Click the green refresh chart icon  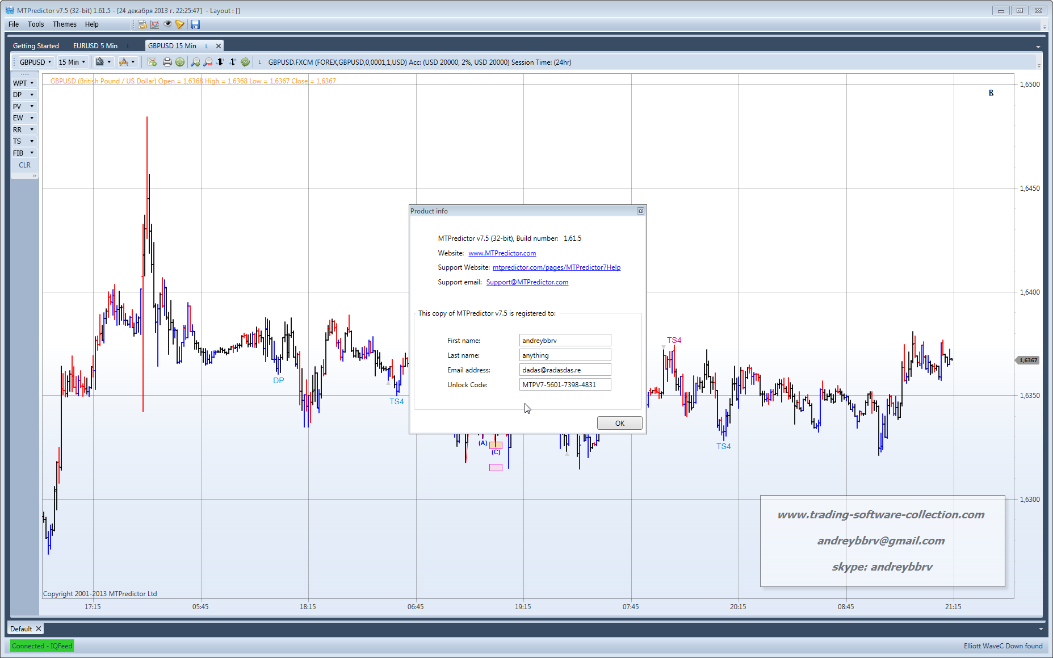(245, 62)
